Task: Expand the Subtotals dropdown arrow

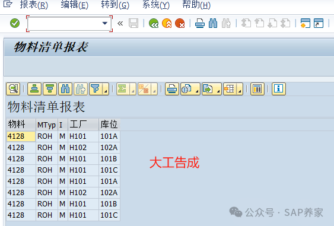Action: point(154,89)
